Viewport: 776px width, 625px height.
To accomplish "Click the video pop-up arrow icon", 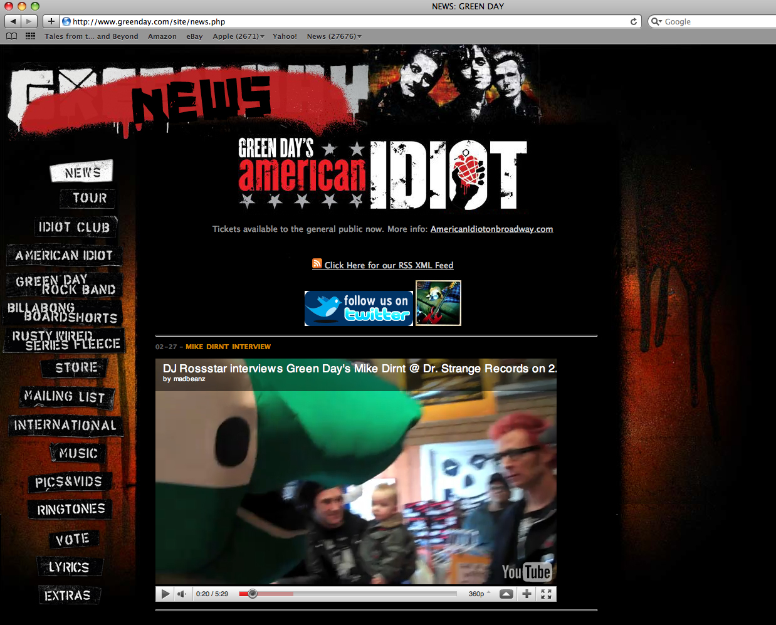I will tap(506, 594).
